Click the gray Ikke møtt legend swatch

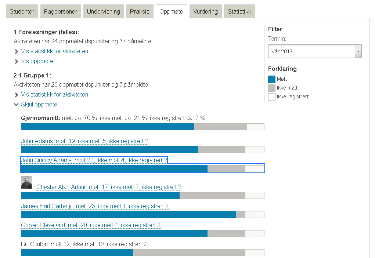(272, 88)
